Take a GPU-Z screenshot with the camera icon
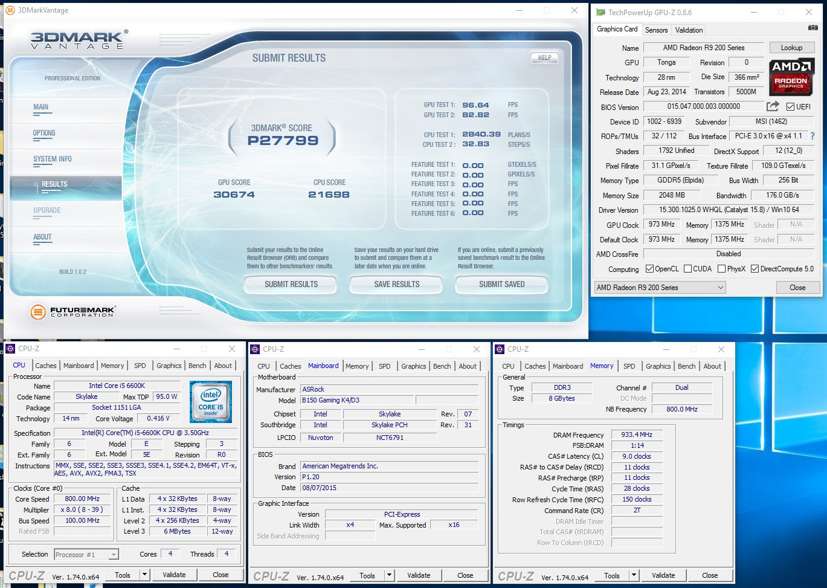Viewport: 827px width, 588px height. pyautogui.click(x=813, y=28)
